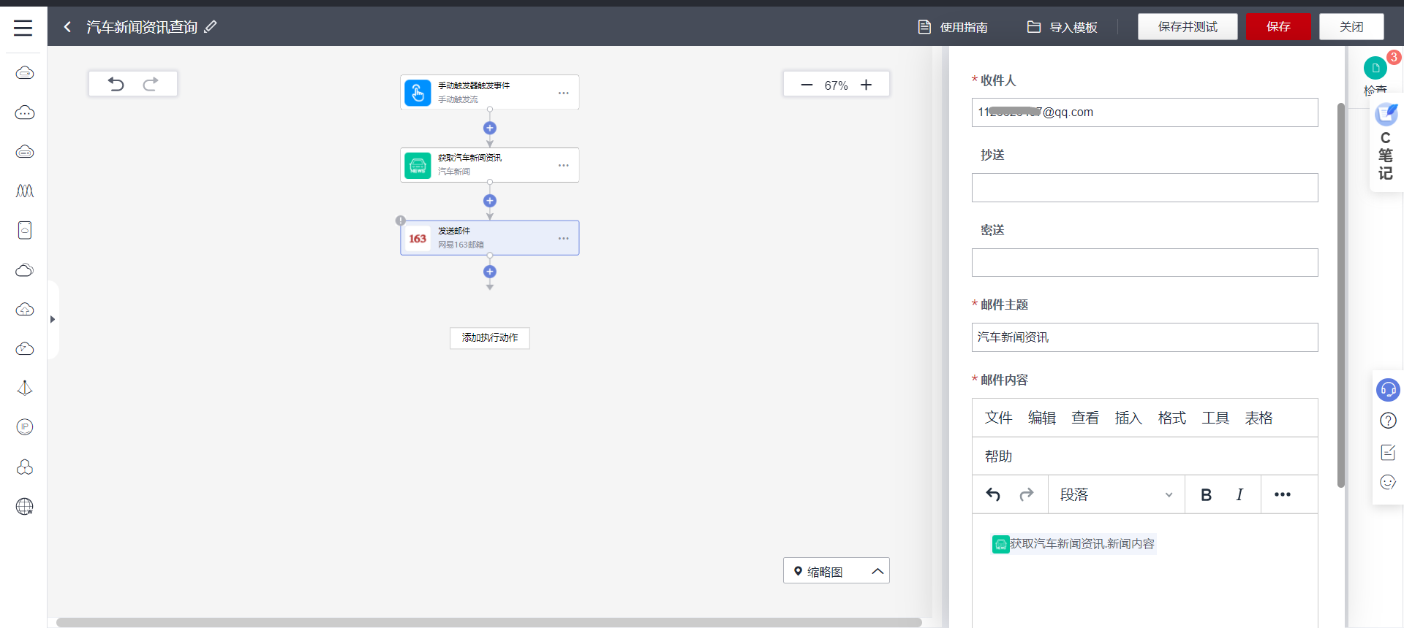Click 导入模板 to import a template

pyautogui.click(x=1063, y=27)
